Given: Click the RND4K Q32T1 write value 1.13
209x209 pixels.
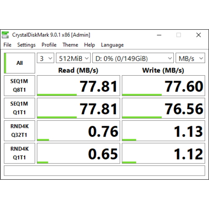Looking at the screenshot, I should (163, 131).
